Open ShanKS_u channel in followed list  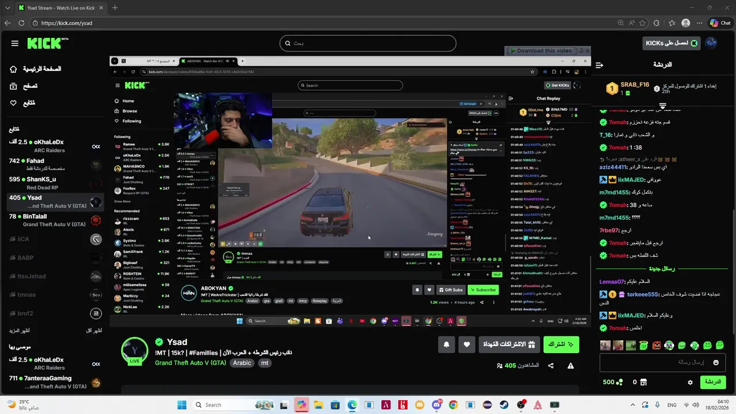[x=55, y=183]
